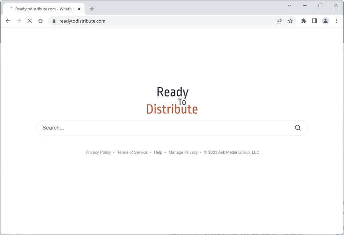
Task: Open the Privacy Policy link
Action: coord(98,152)
